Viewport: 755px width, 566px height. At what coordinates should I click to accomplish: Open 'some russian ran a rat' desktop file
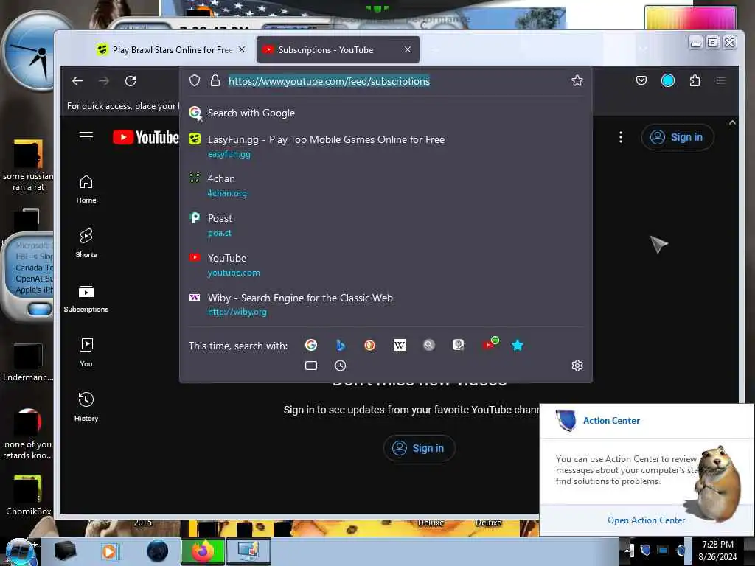28,165
